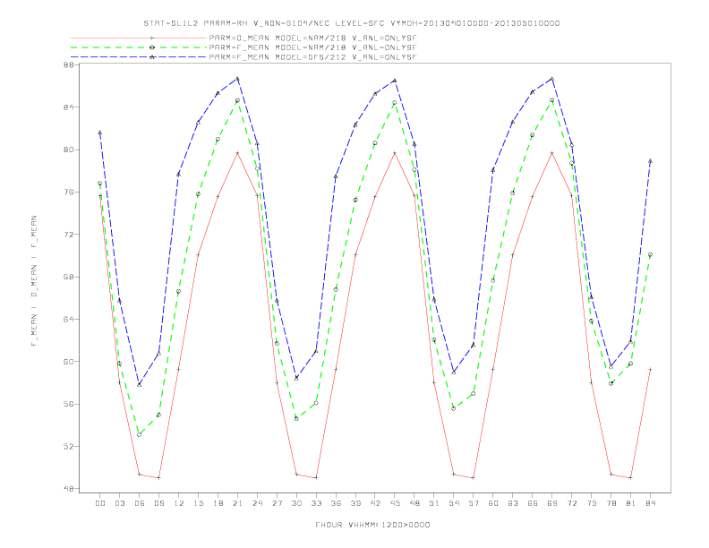Image resolution: width=709 pixels, height=548 pixels.
Task: Click the x-axis tick label 51
Action: click(434, 503)
